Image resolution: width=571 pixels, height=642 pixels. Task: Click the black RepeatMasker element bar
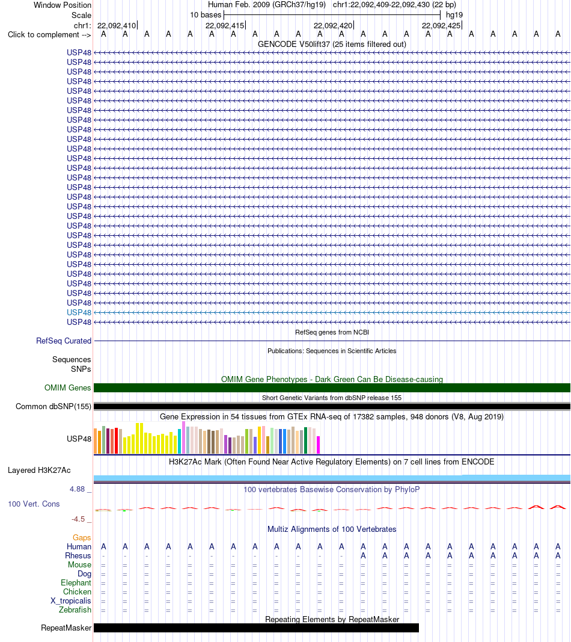point(256,628)
